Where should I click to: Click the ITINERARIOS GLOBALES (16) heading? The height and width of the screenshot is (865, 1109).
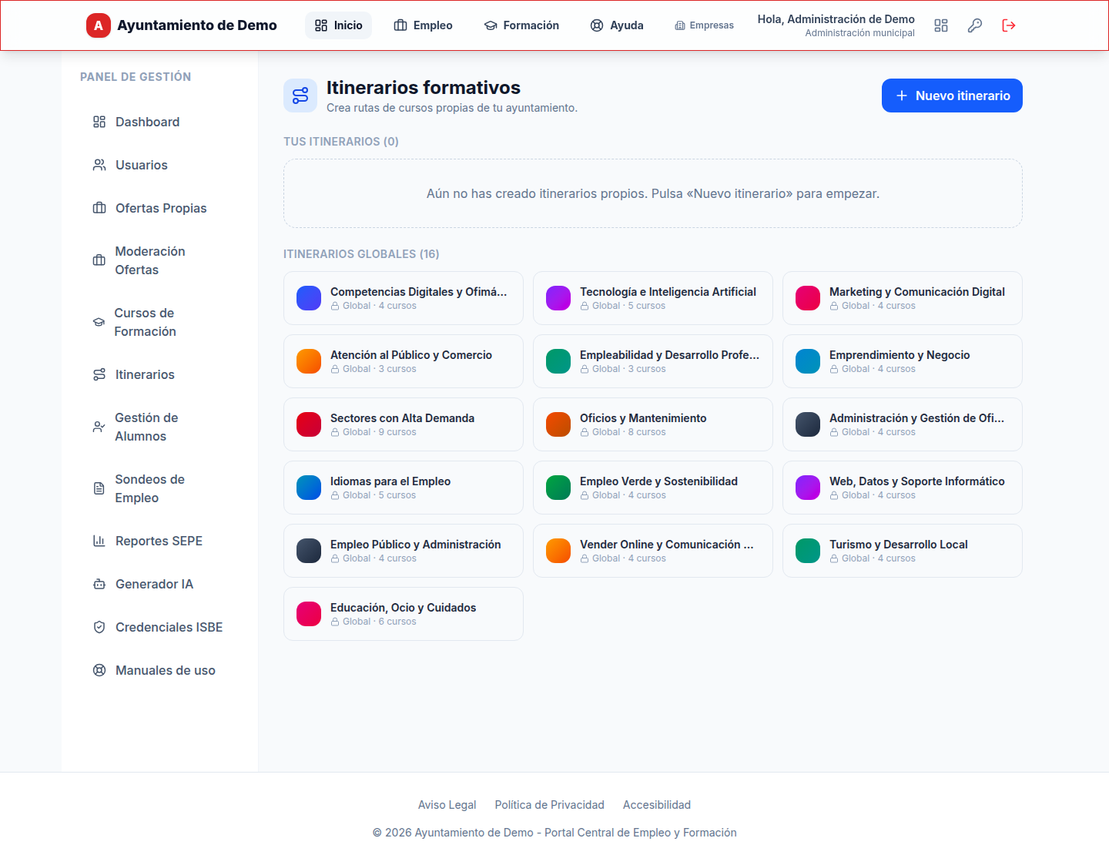click(361, 254)
